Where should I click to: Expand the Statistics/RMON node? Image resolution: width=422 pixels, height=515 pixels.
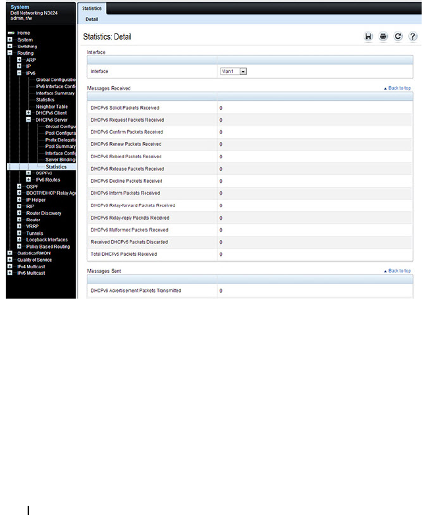tap(10, 253)
